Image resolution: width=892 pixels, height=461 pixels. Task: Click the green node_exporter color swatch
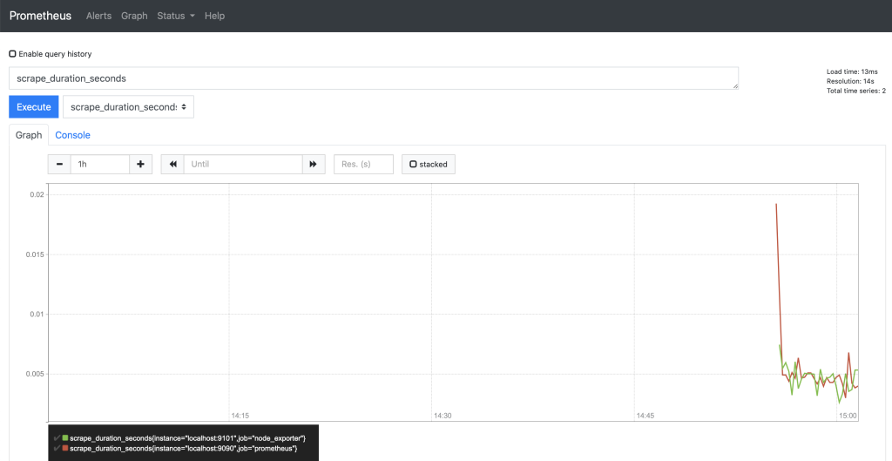(x=65, y=437)
